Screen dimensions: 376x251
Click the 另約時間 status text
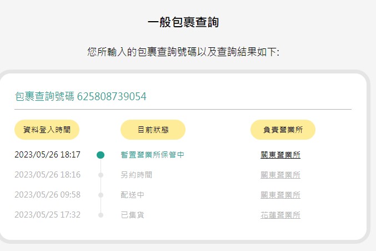click(x=137, y=175)
